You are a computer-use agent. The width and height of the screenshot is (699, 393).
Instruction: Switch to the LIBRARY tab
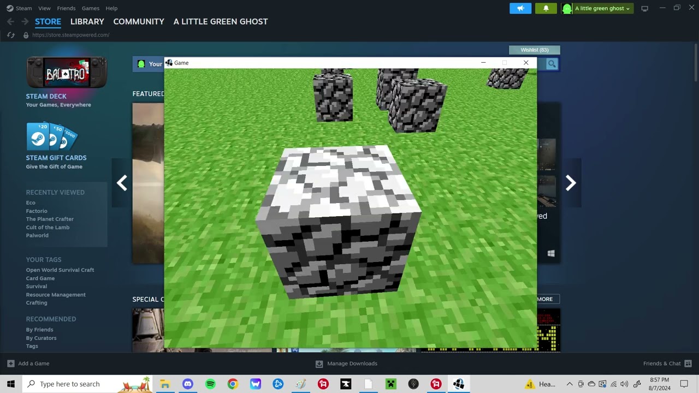(87, 22)
